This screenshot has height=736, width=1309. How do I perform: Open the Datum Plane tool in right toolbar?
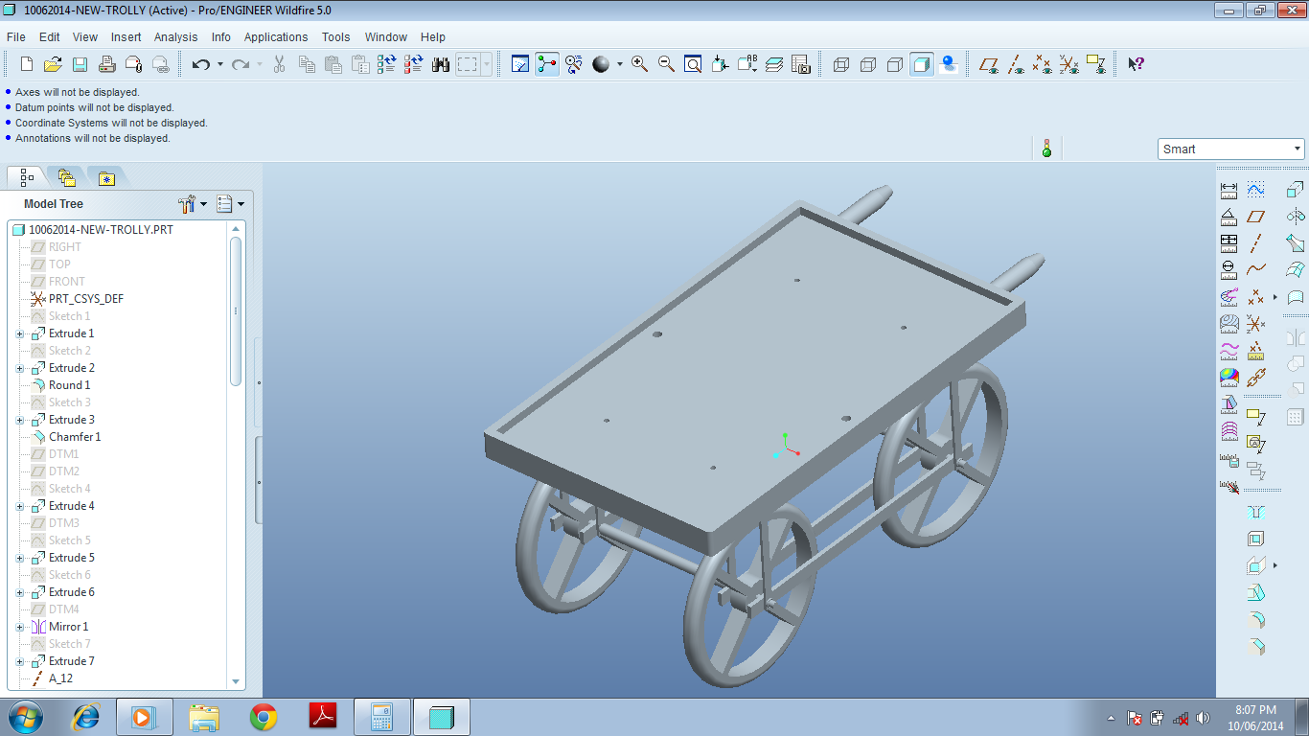coord(1256,217)
